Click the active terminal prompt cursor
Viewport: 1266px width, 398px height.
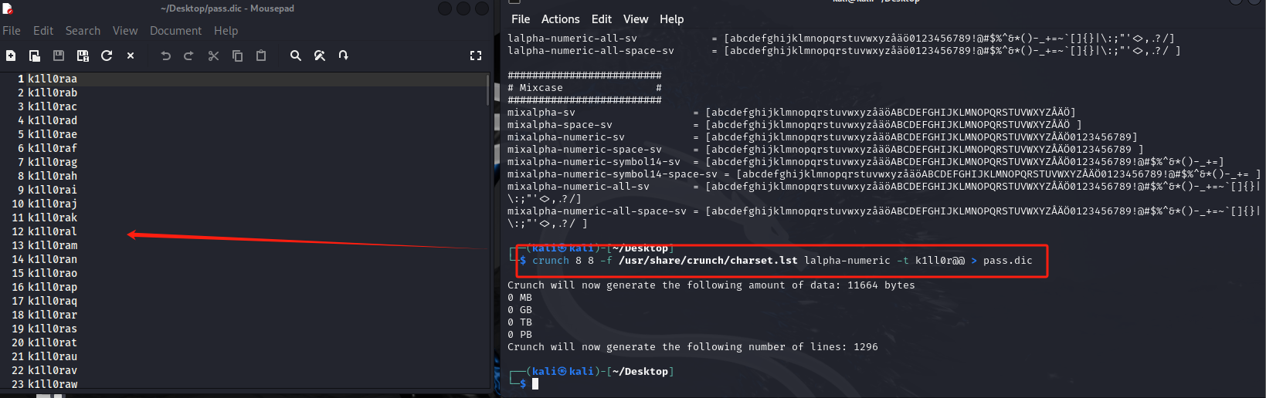(535, 383)
